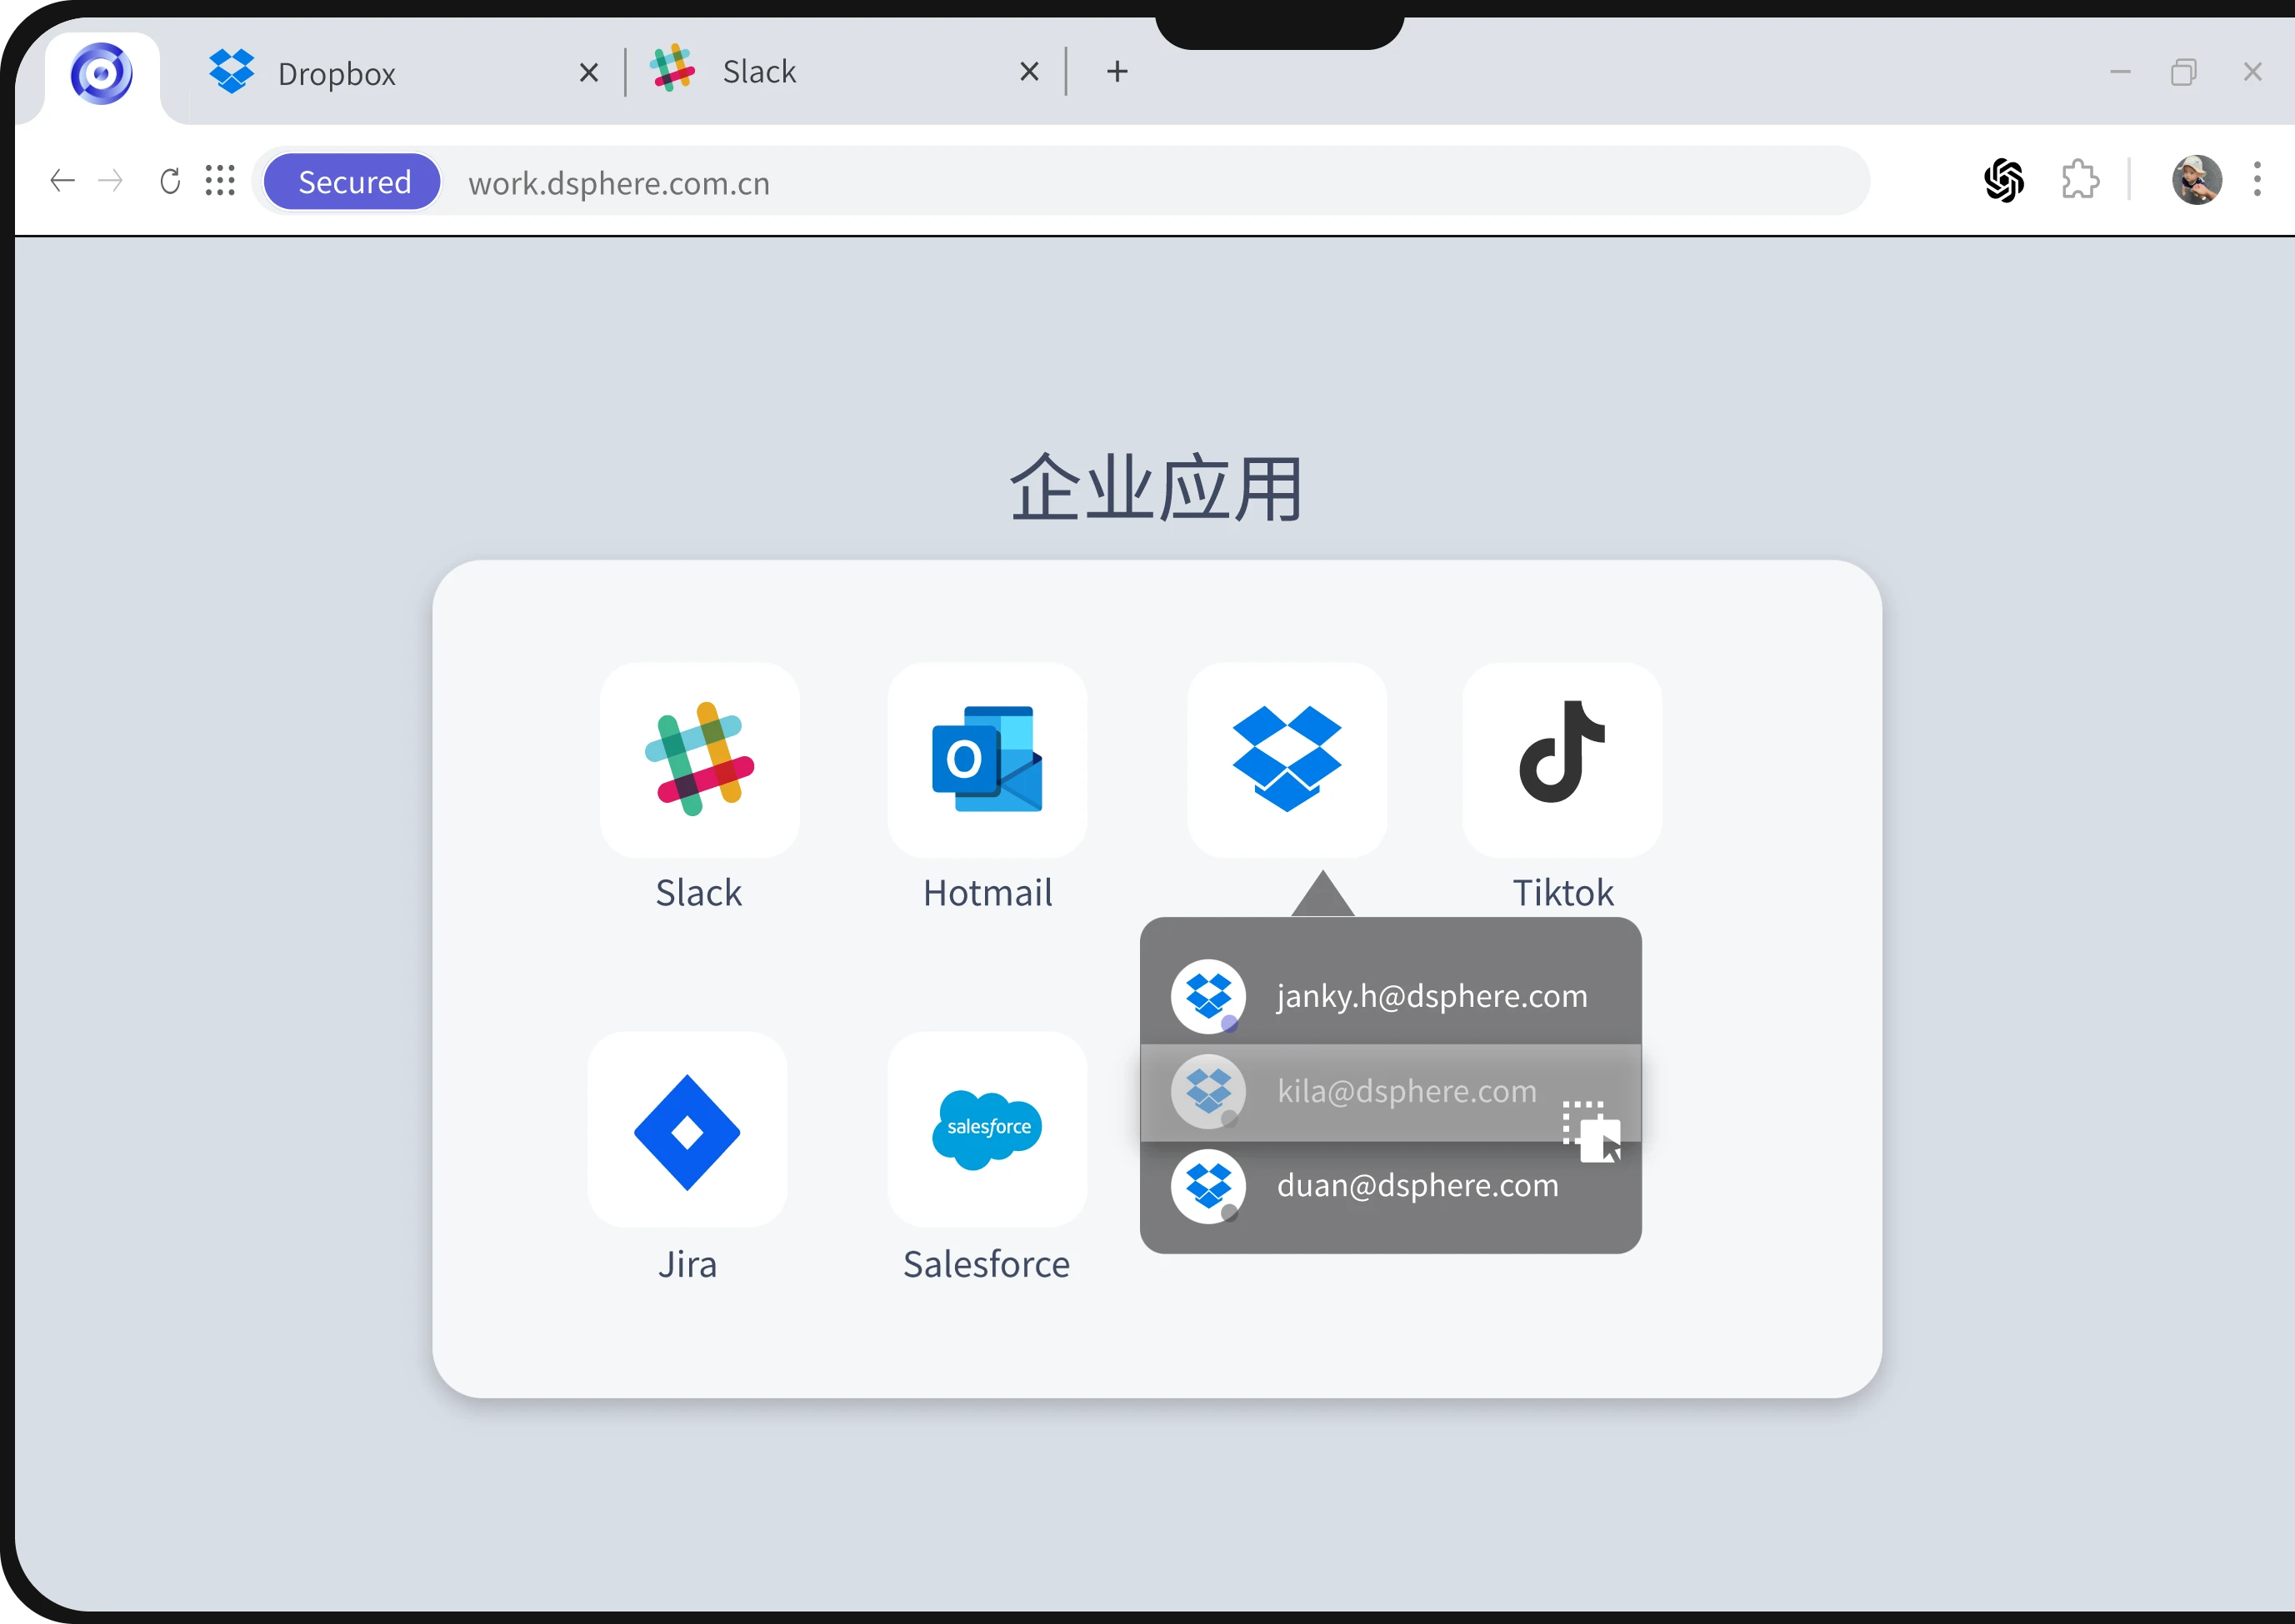Launch the Jira app tile
Viewport: 2295px width, 1624px height.
(x=687, y=1131)
